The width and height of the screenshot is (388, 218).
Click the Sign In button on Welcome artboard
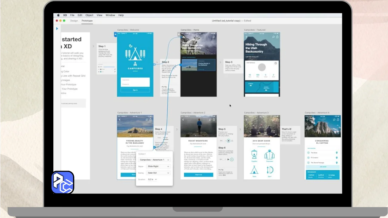point(135,90)
